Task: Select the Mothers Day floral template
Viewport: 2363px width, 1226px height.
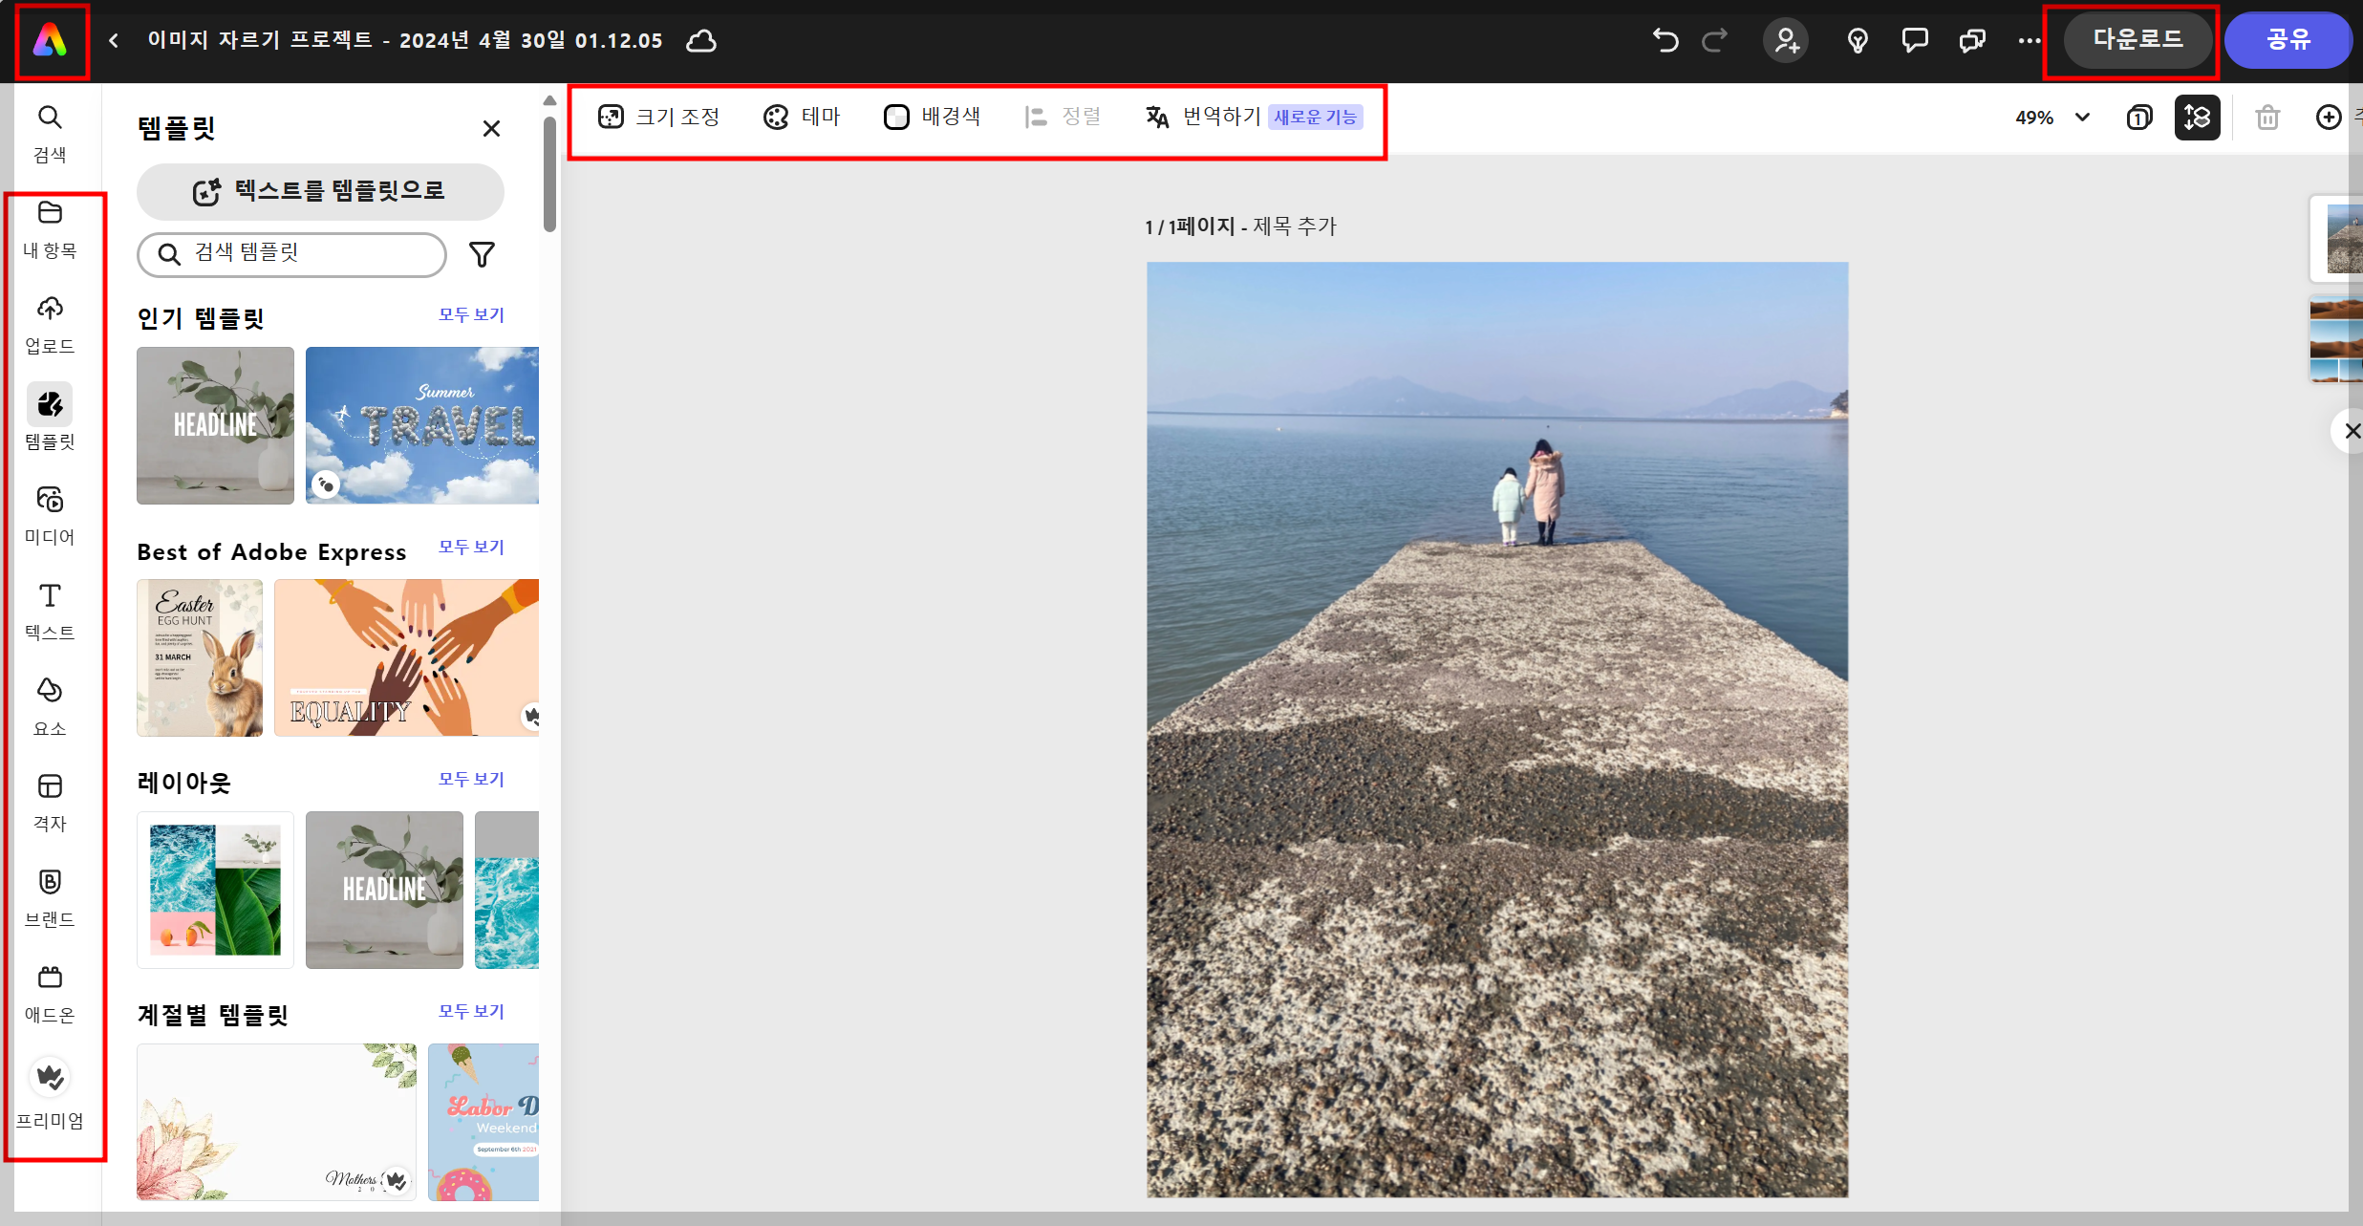Action: [x=276, y=1122]
